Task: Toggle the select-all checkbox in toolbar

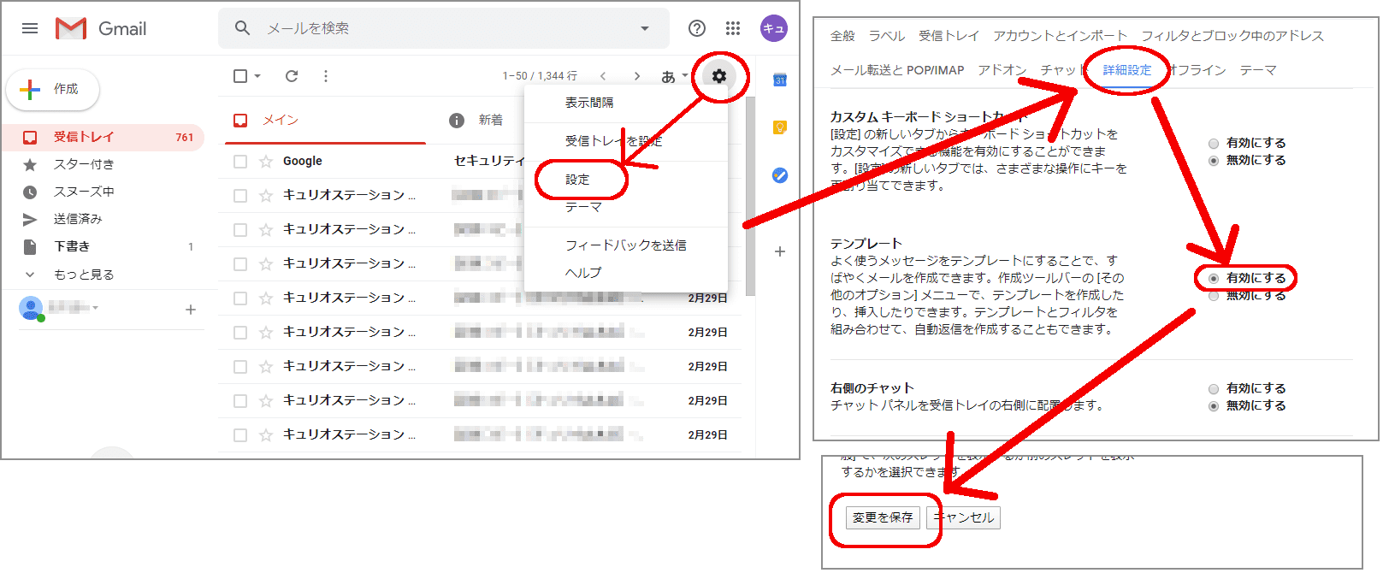Action: point(240,76)
